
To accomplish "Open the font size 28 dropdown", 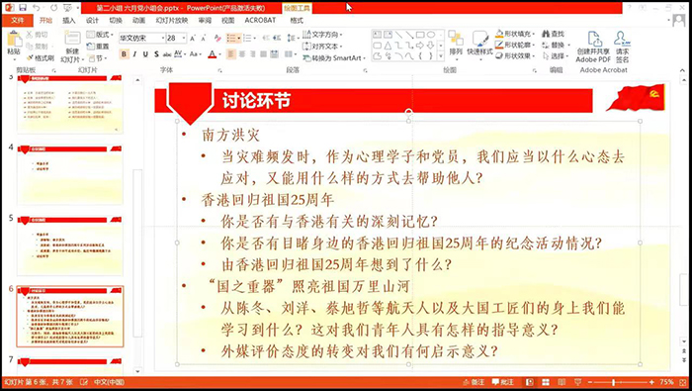I will tap(184, 38).
